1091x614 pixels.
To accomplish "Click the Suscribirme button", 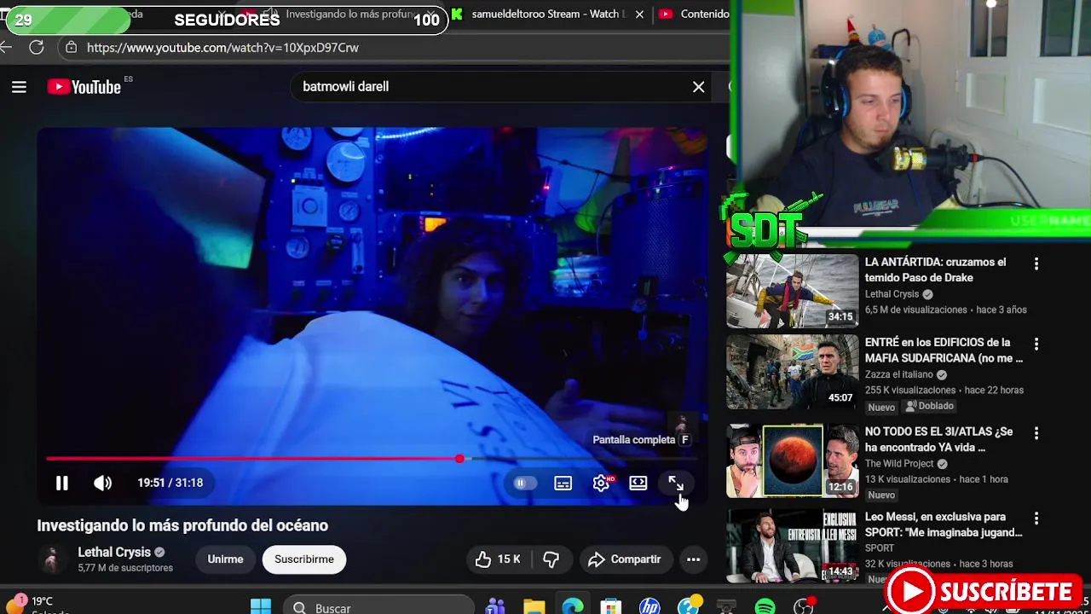I will (x=304, y=559).
